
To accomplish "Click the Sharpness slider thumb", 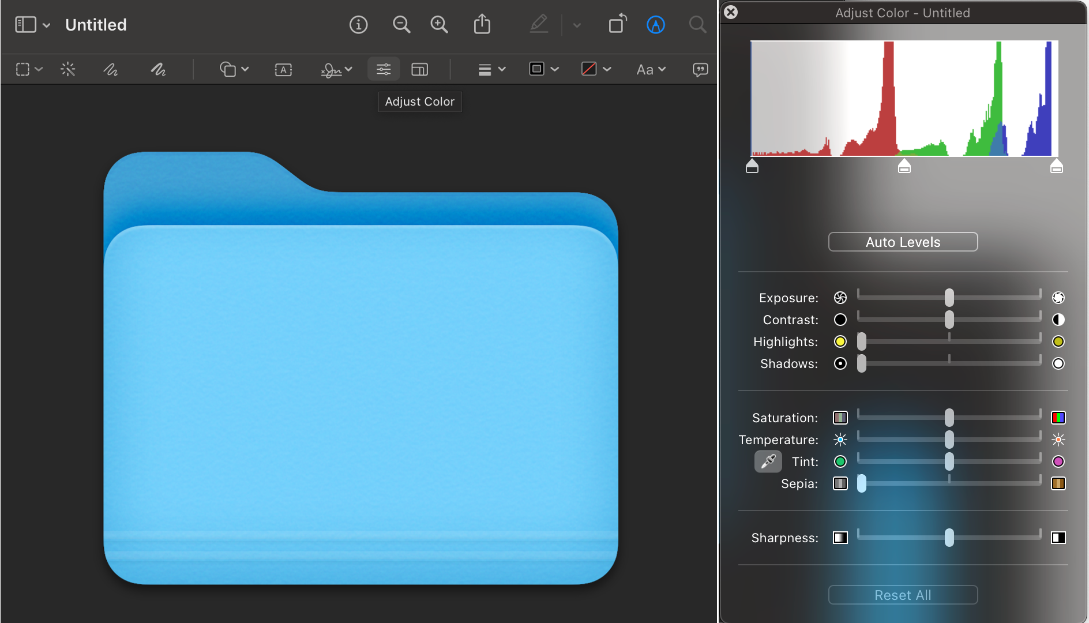I will [949, 538].
